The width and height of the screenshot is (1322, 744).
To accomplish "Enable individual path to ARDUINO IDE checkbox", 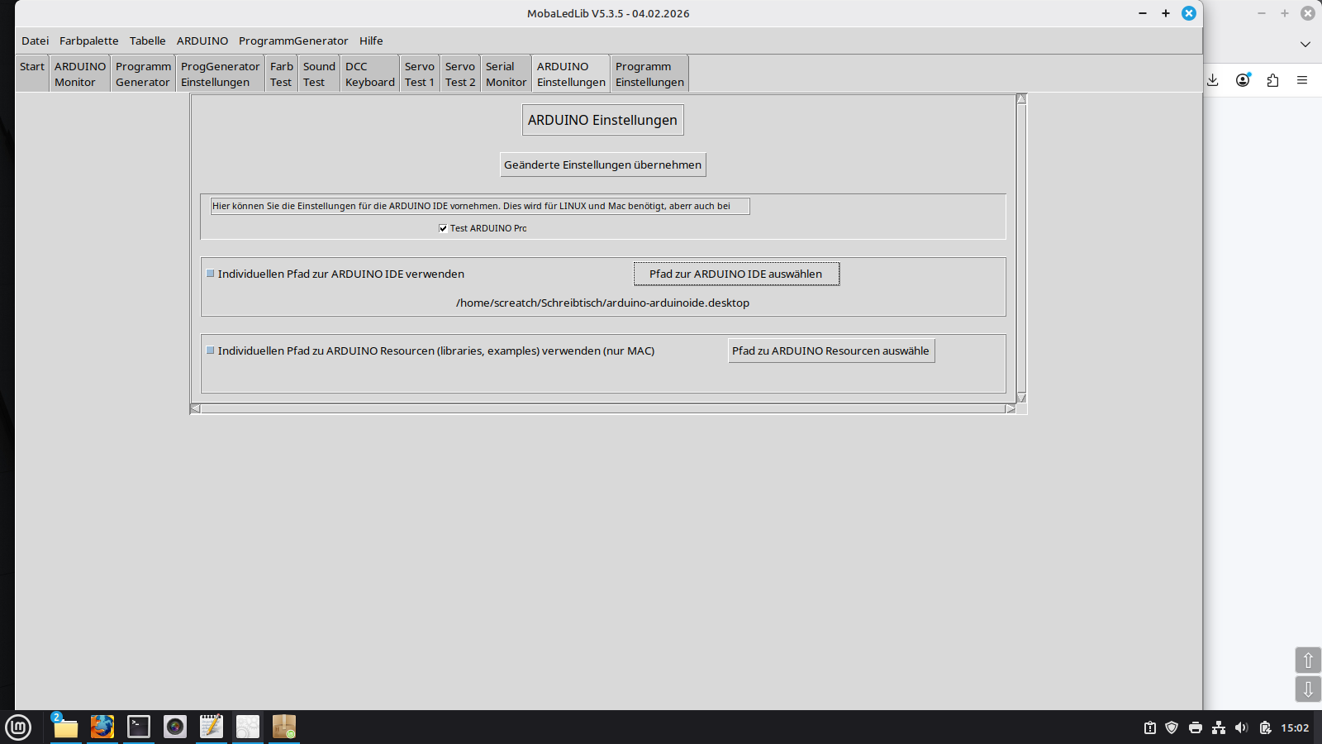I will (x=211, y=274).
